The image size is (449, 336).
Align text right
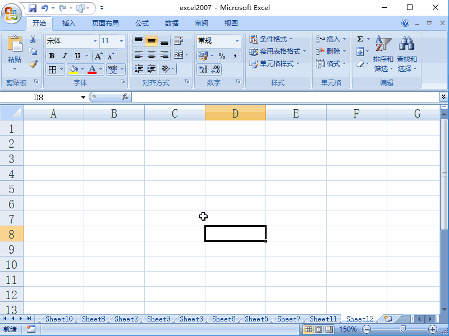(164, 54)
